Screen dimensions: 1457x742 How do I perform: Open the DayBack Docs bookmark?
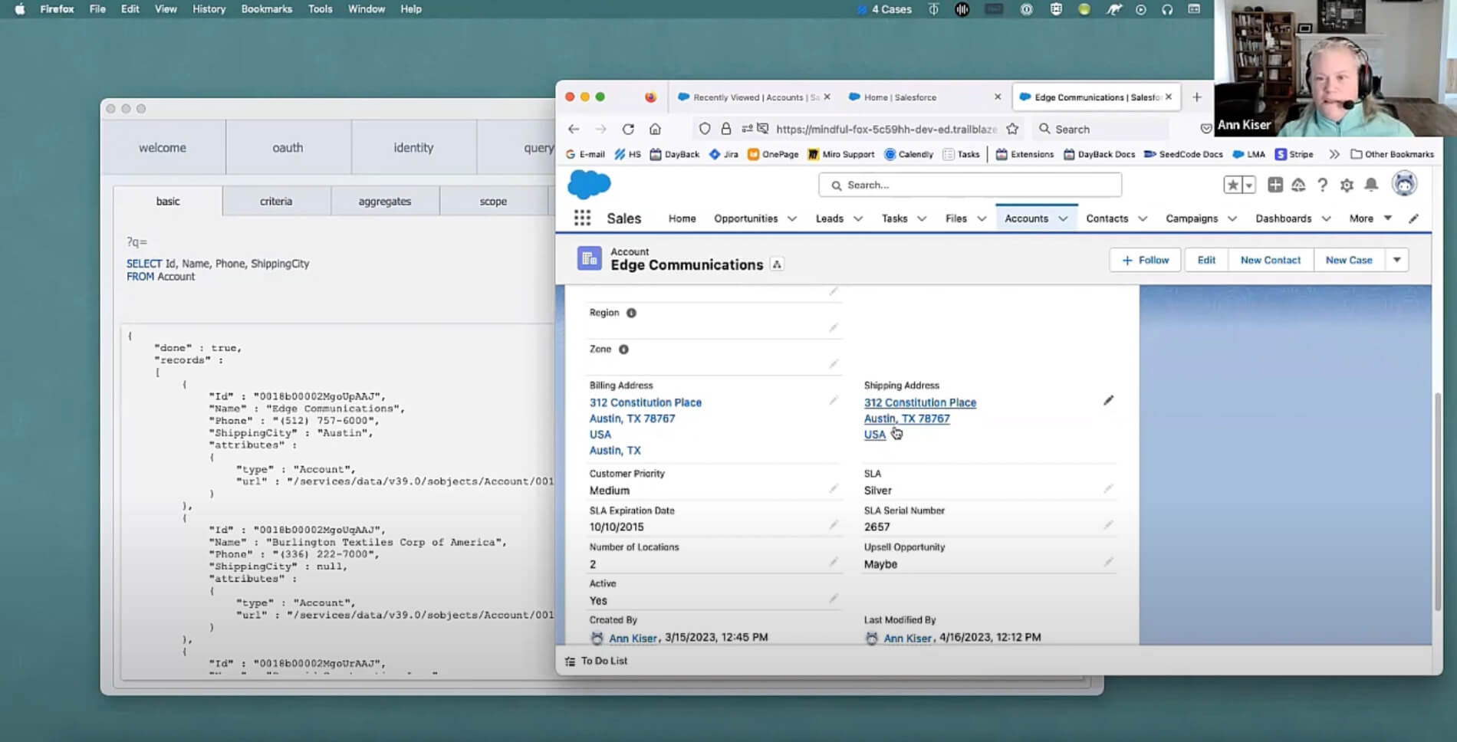click(1099, 154)
